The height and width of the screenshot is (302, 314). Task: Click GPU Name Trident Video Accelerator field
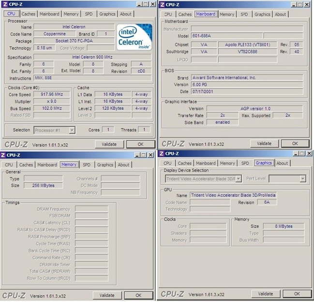coord(233,195)
